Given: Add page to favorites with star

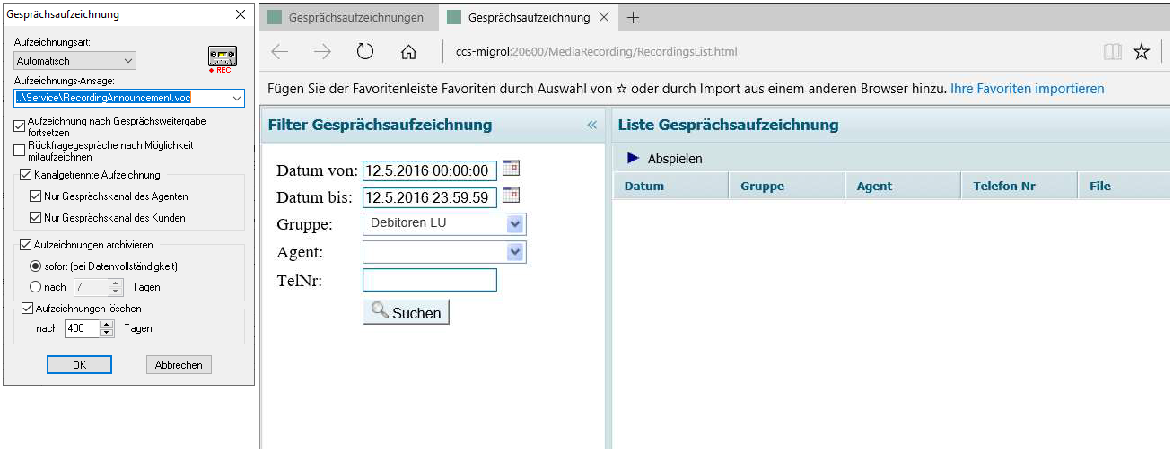Looking at the screenshot, I should click(1142, 52).
